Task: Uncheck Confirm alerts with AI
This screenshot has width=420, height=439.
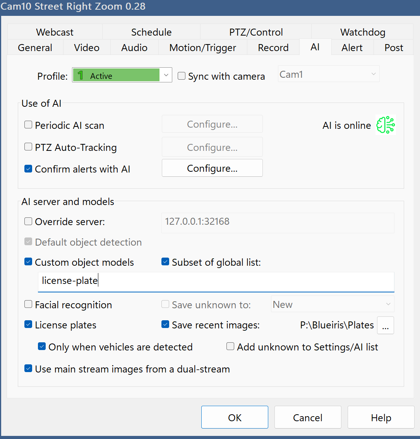Action: click(28, 169)
